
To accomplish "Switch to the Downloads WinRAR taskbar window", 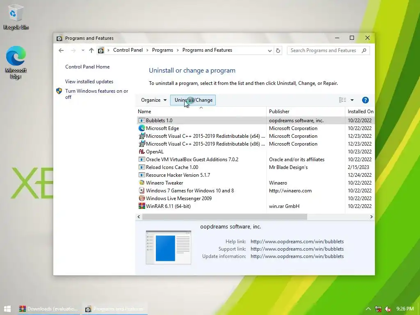I will (48, 309).
